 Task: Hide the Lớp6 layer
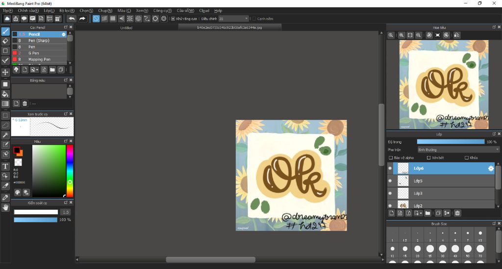tap(390, 168)
